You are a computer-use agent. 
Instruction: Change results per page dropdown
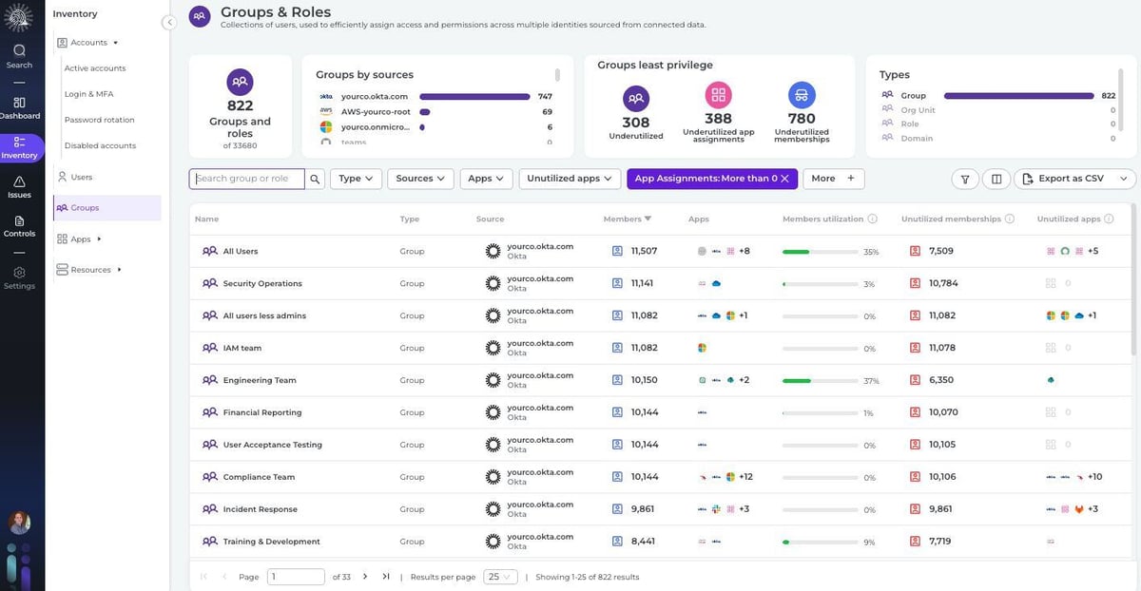tap(501, 577)
